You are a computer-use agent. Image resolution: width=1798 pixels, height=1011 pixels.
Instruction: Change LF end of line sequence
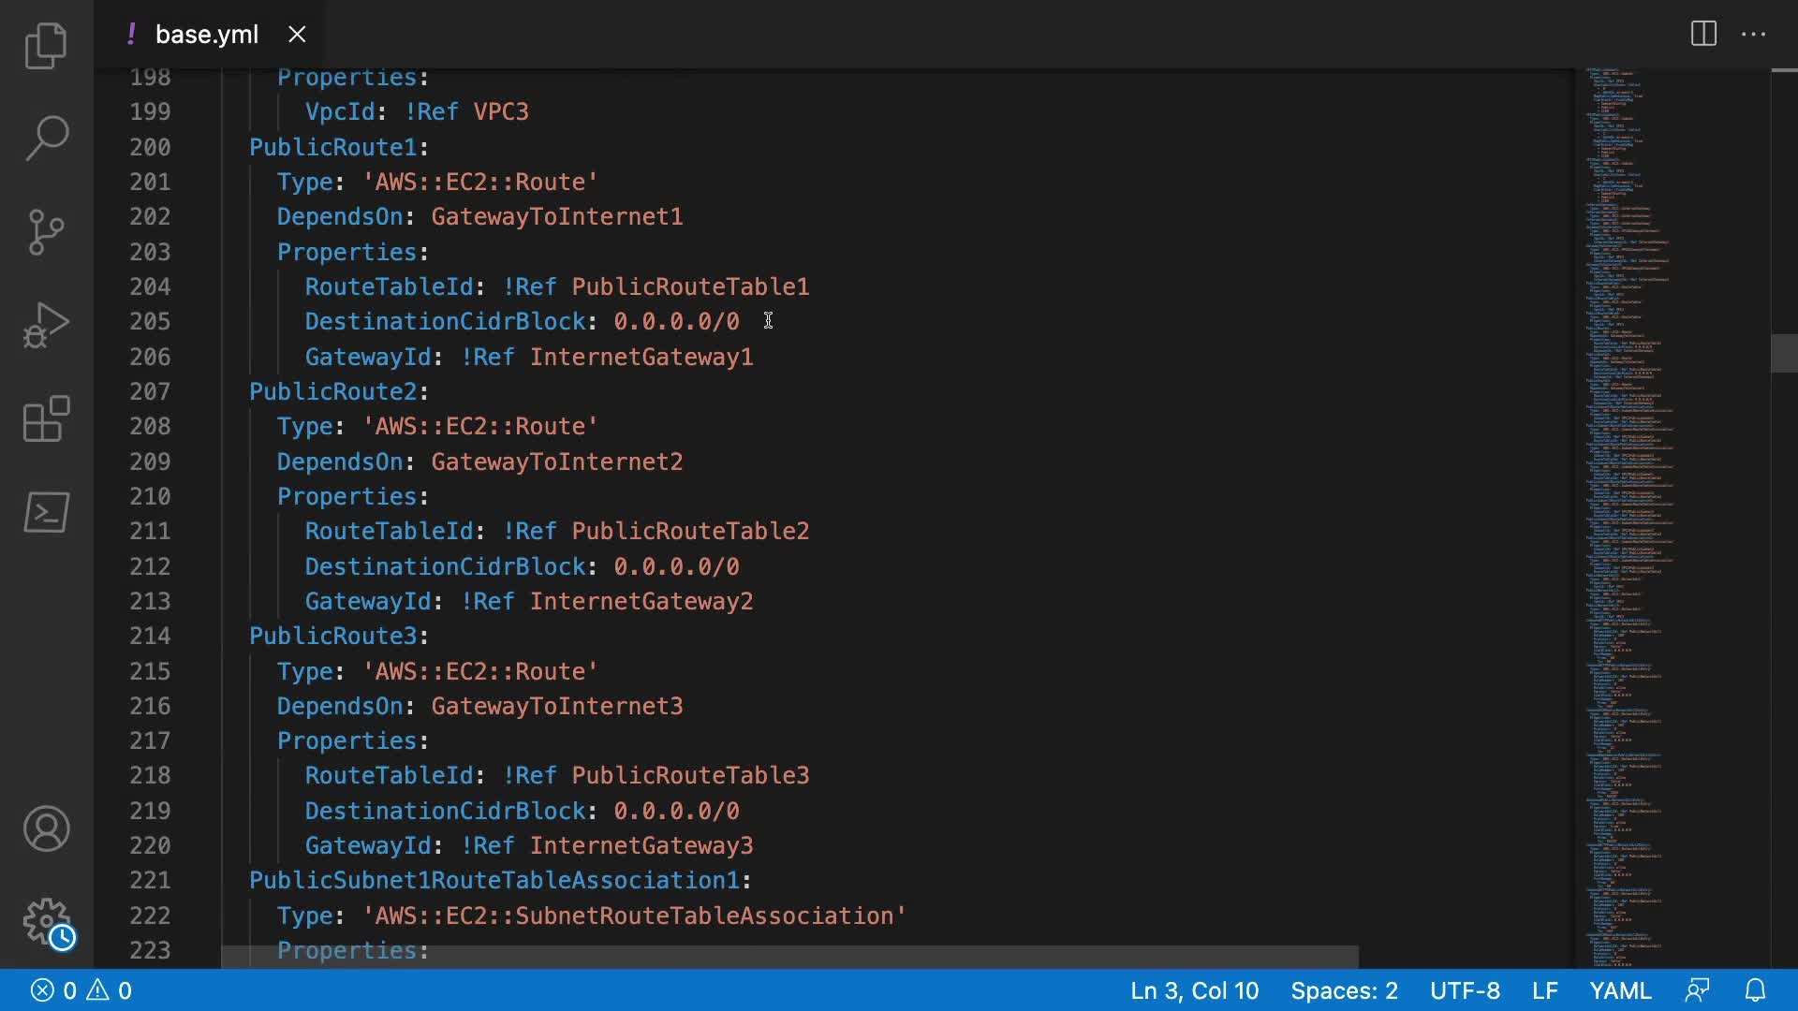pos(1545,990)
